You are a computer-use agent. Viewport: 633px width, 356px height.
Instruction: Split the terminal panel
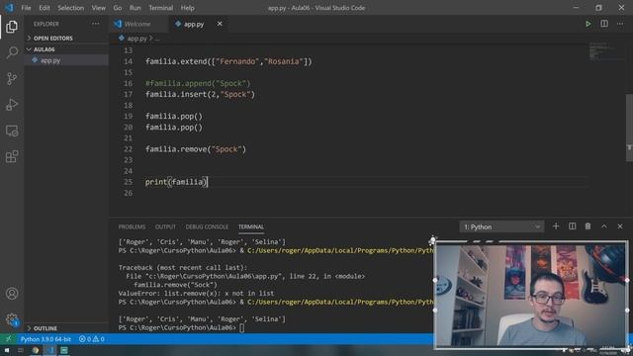pos(572,226)
